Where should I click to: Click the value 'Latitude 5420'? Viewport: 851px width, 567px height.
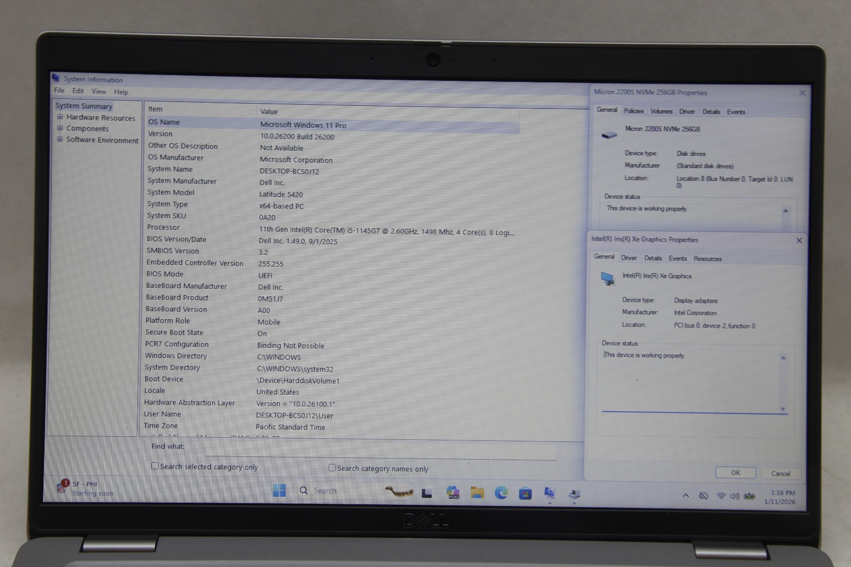[281, 194]
